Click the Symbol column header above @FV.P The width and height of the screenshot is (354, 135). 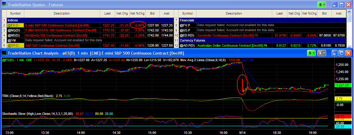[x=187, y=14]
